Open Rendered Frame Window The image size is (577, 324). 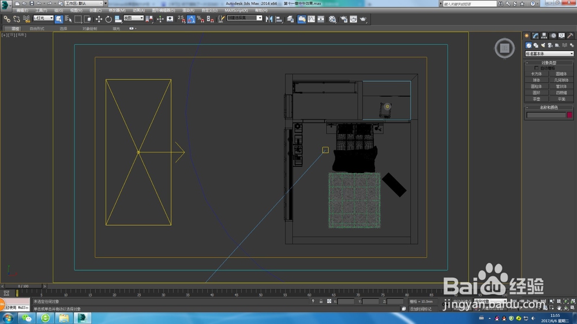[353, 19]
